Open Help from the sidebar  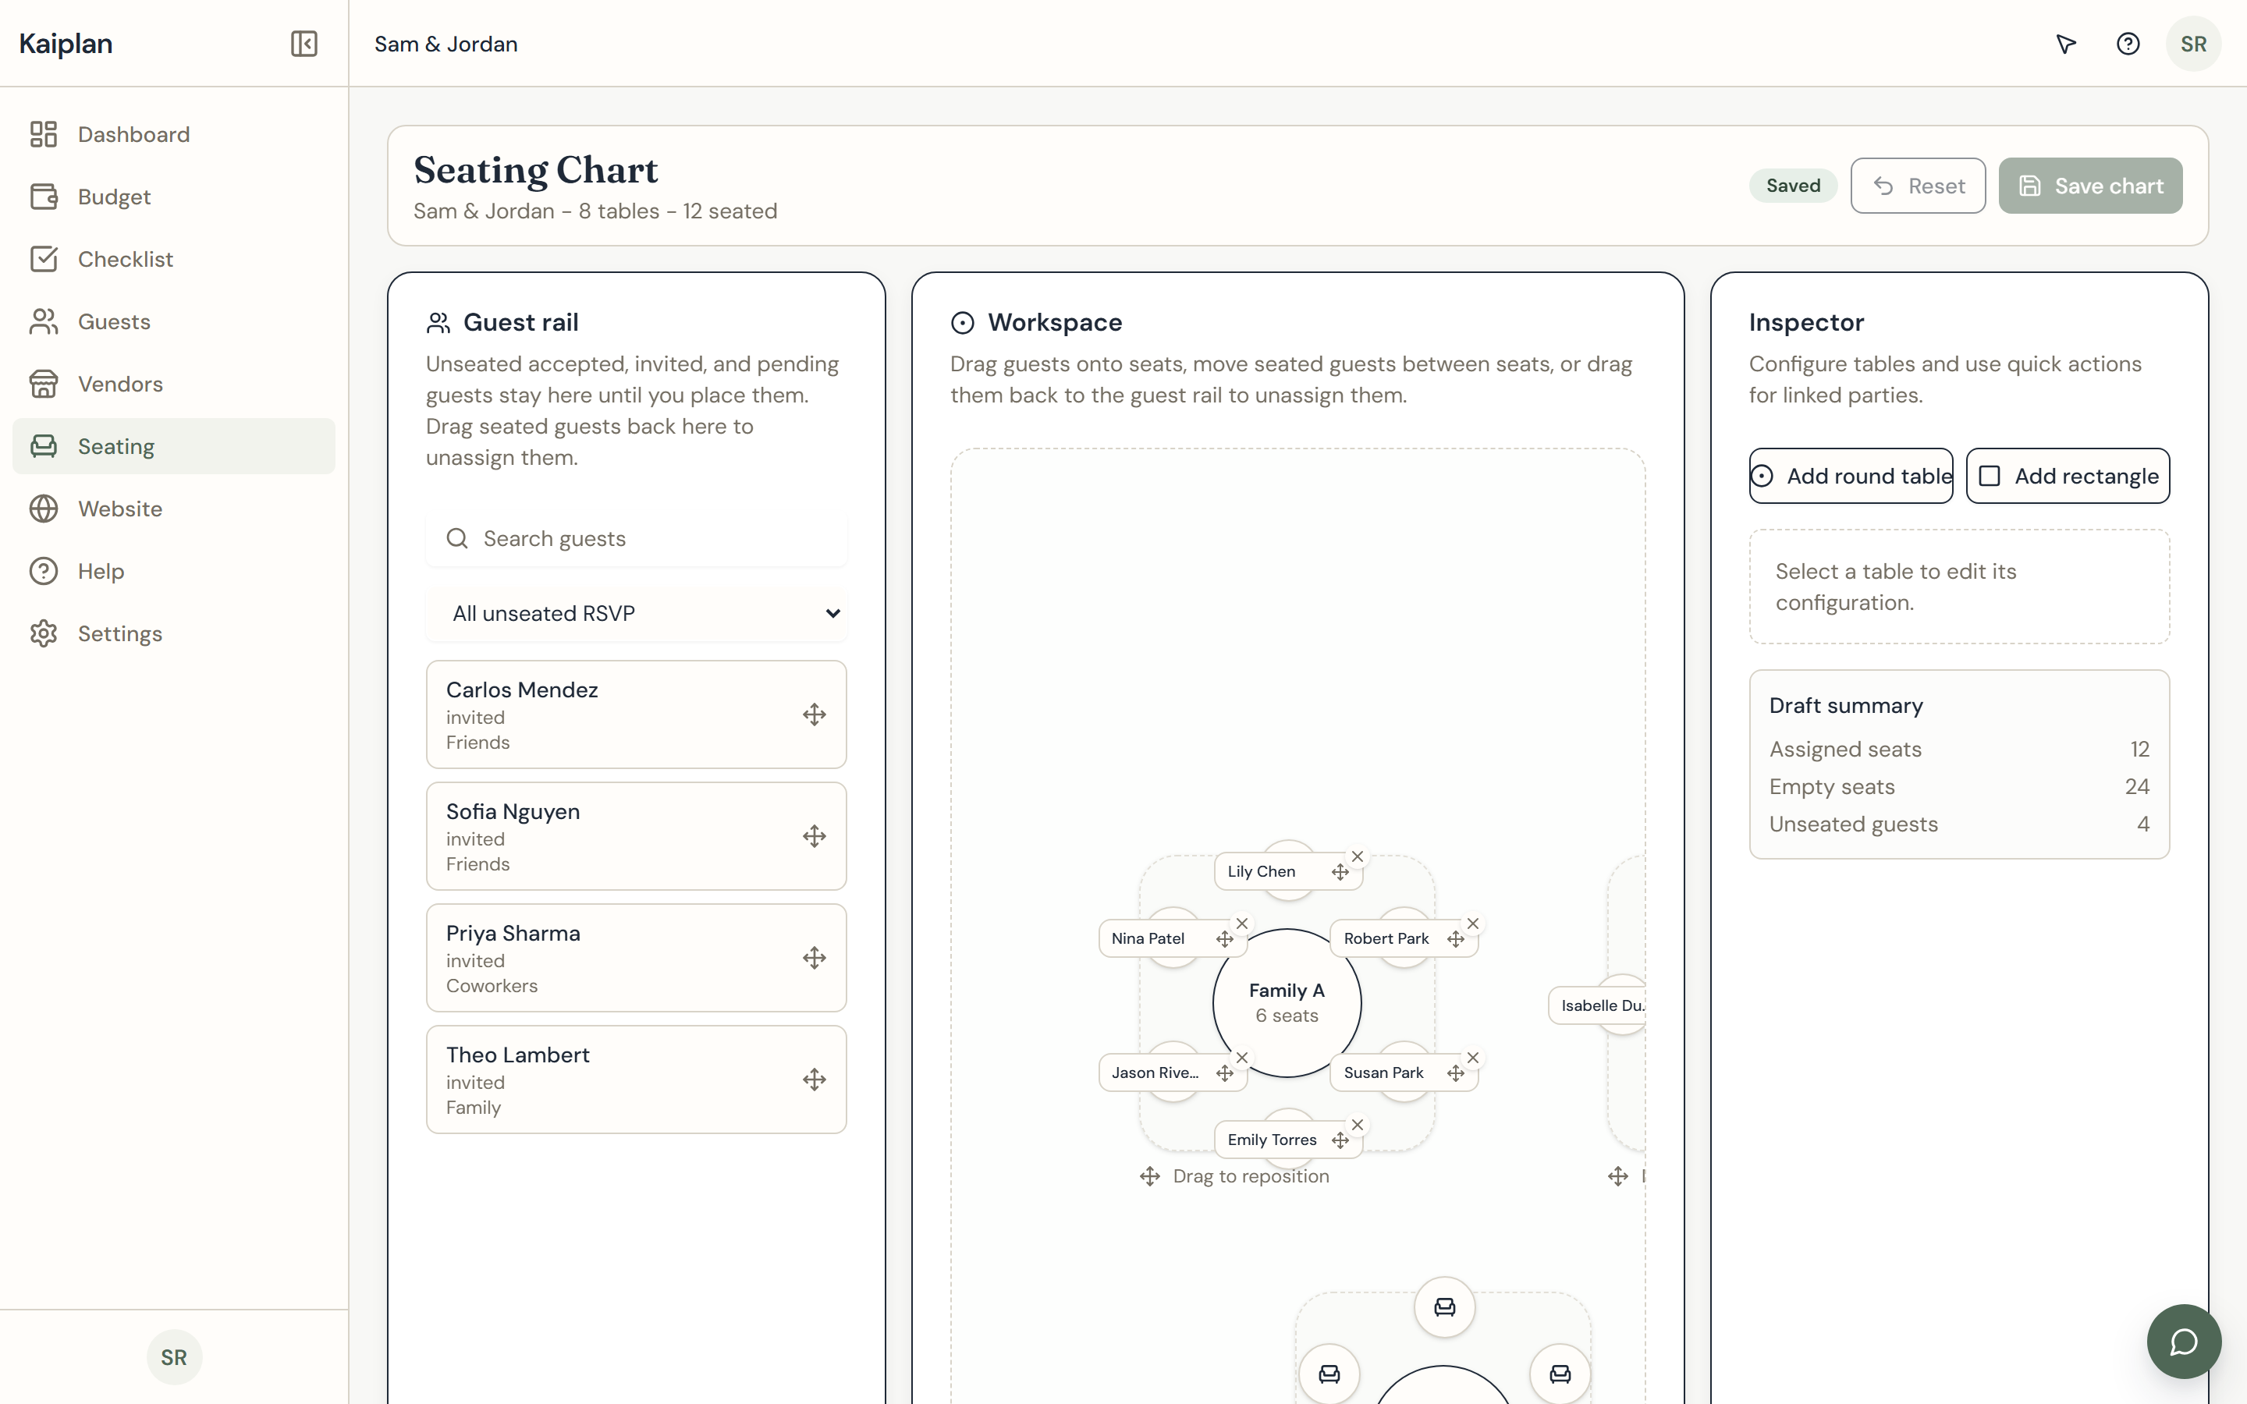(174, 571)
